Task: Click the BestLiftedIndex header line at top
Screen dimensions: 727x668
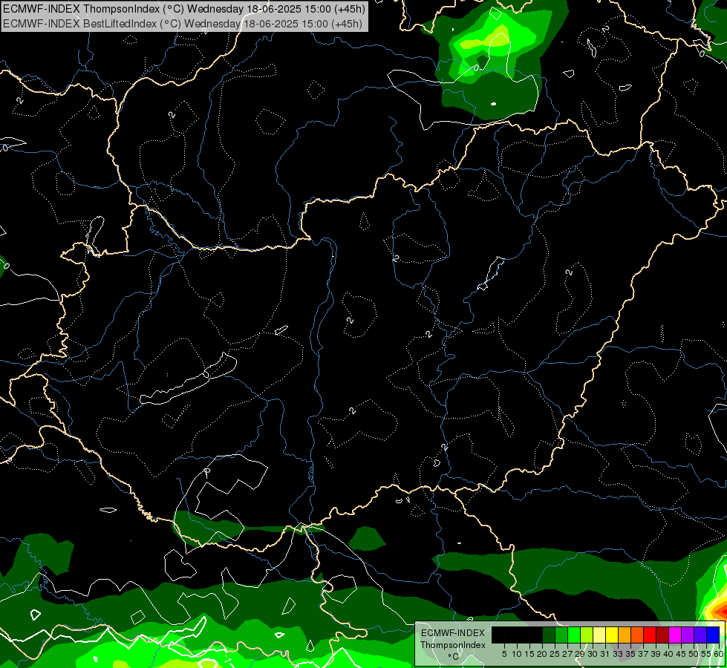Action: click(x=183, y=24)
